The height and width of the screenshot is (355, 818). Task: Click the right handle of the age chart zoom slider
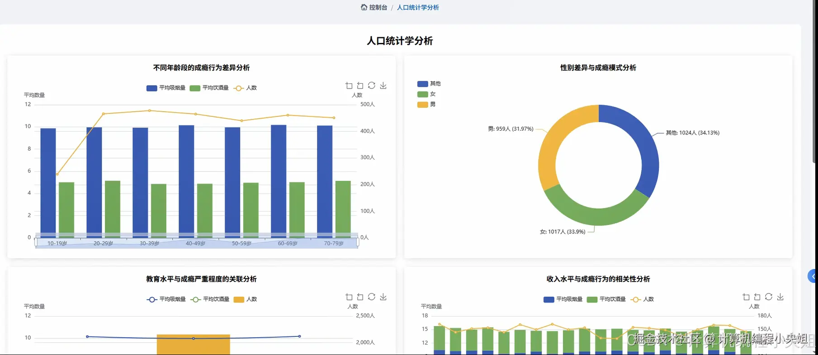[x=358, y=243]
